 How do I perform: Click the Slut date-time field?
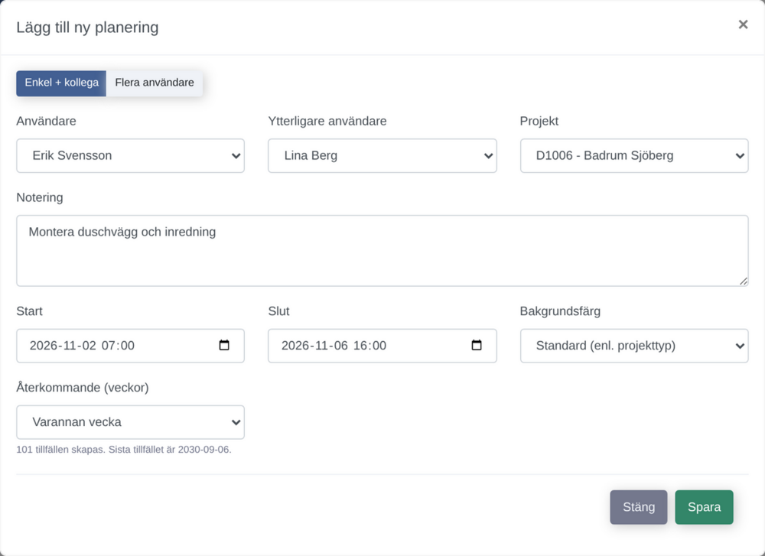[x=382, y=346]
